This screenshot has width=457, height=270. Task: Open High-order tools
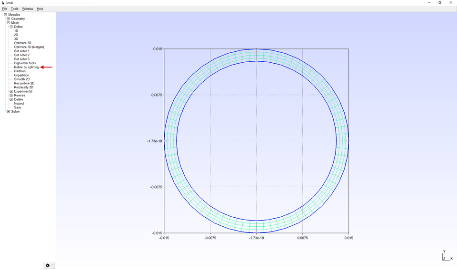pyautogui.click(x=25, y=63)
